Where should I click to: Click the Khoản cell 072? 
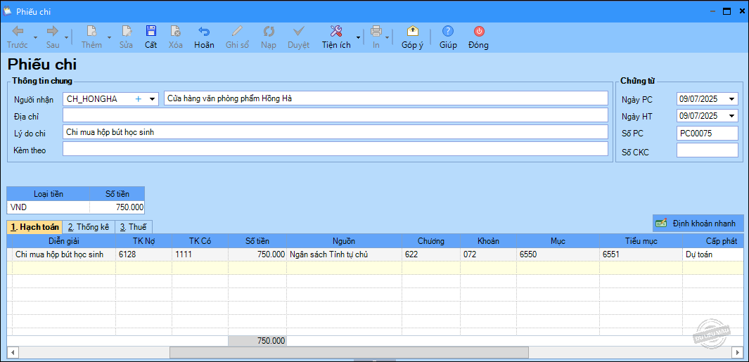click(x=488, y=254)
